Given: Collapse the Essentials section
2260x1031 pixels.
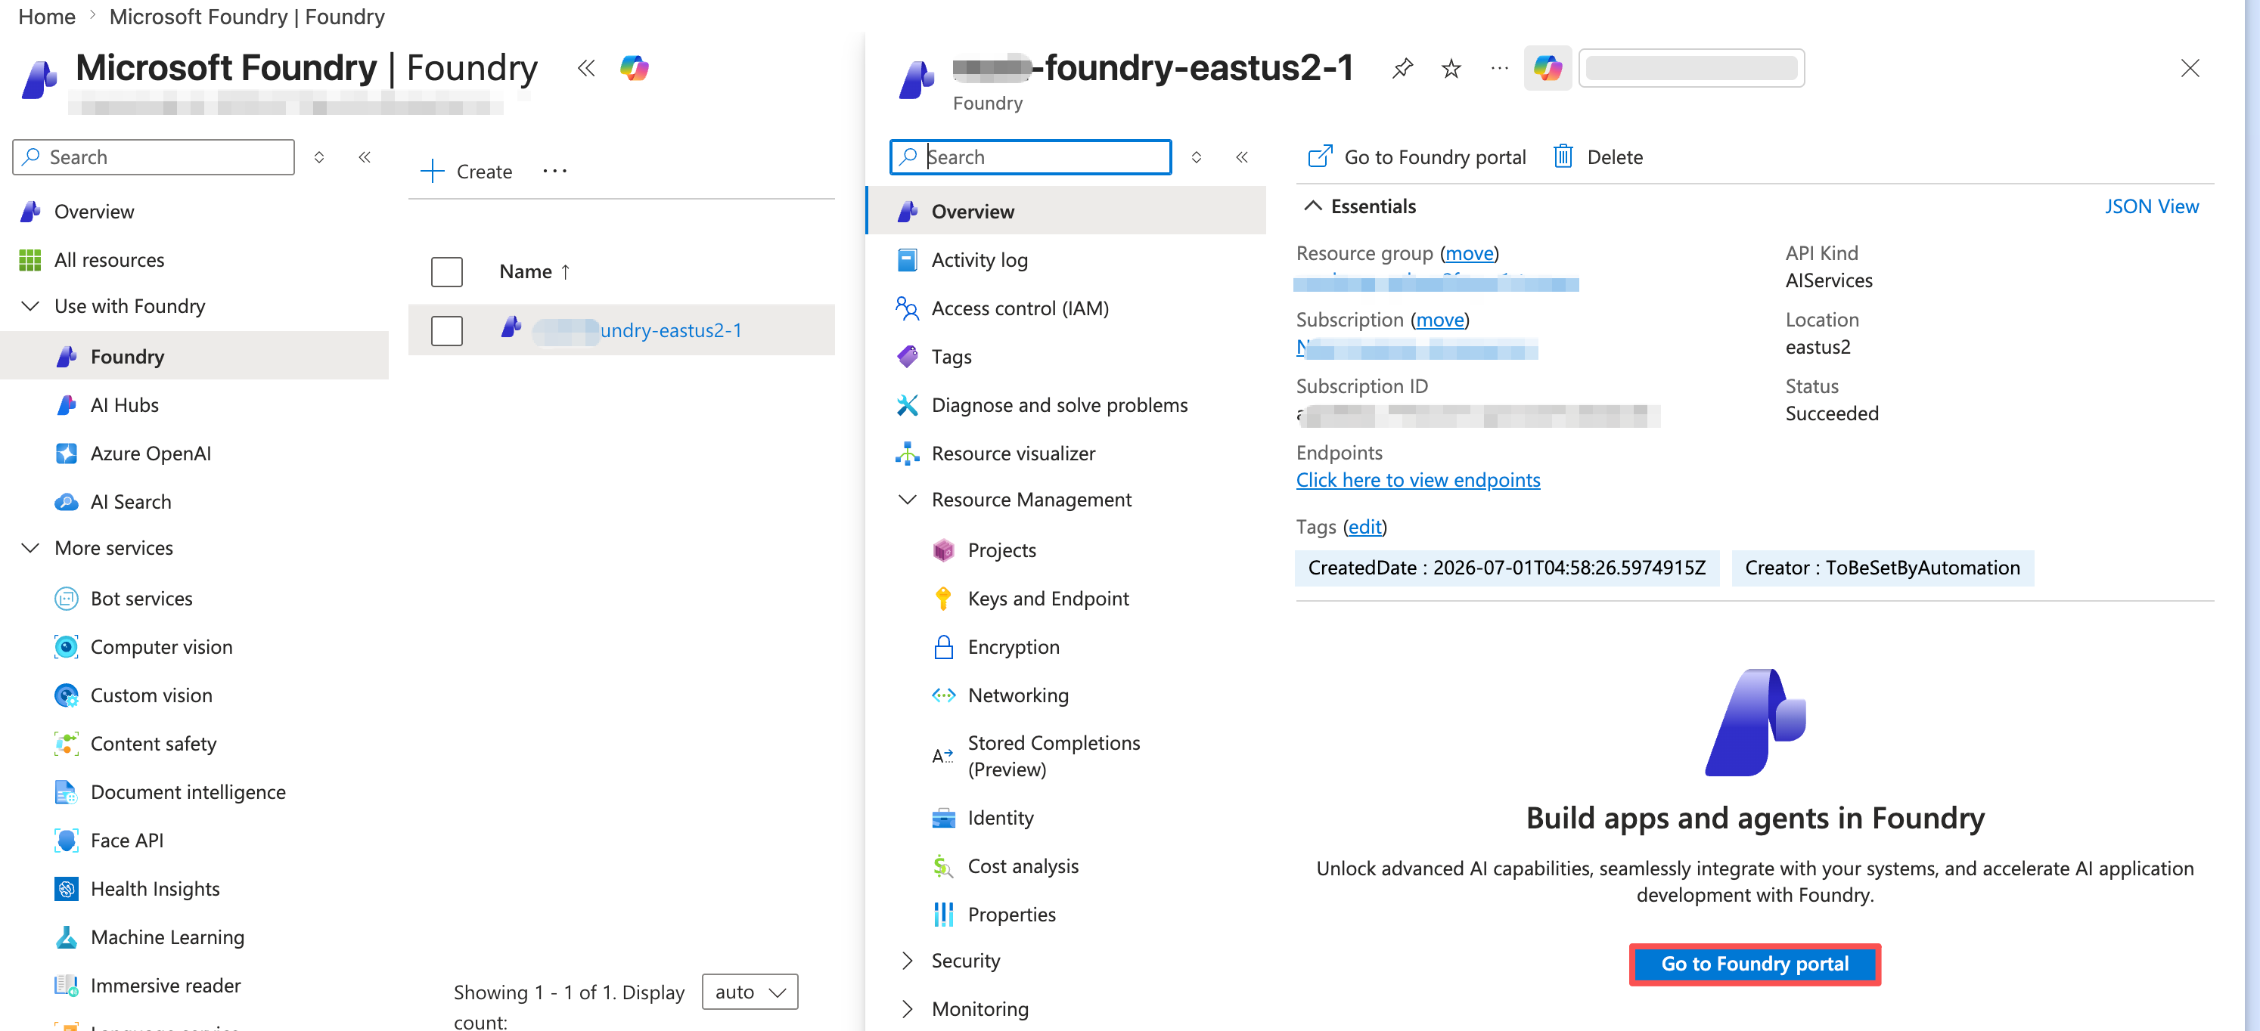Looking at the screenshot, I should 1312,206.
